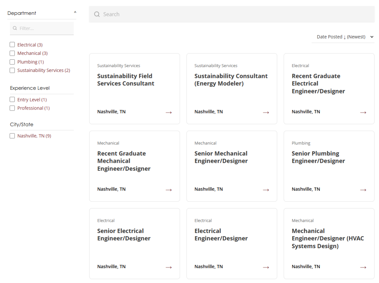
Task: Collapse the Department filter section
Action: tap(74, 12)
